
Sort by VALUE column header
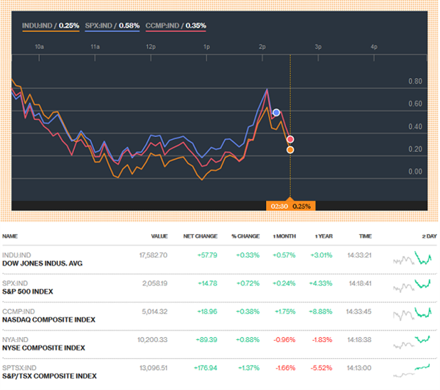[x=159, y=236]
